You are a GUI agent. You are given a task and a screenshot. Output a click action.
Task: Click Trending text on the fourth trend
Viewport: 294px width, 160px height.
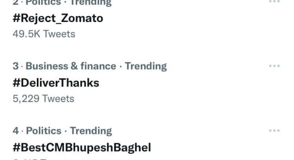click(x=91, y=131)
